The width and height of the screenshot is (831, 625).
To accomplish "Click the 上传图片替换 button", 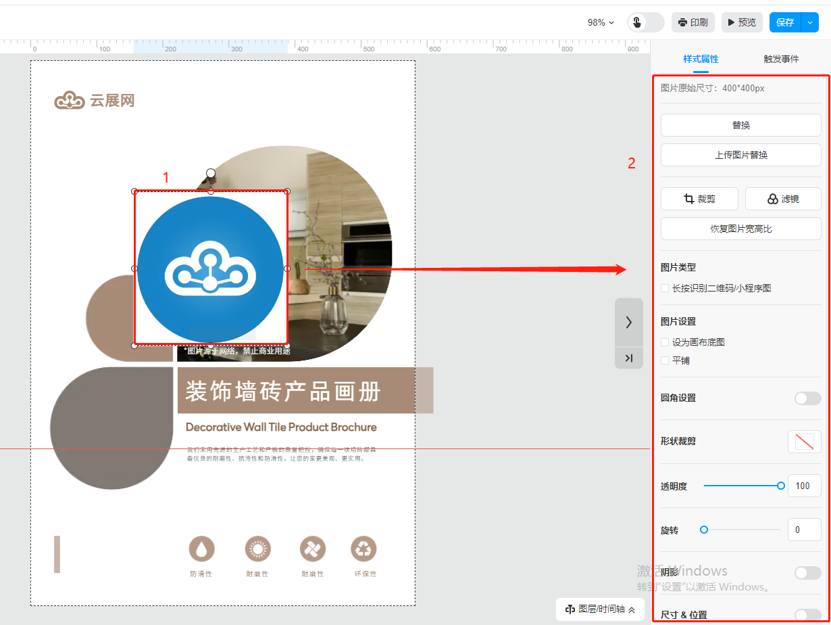I will pyautogui.click(x=740, y=155).
